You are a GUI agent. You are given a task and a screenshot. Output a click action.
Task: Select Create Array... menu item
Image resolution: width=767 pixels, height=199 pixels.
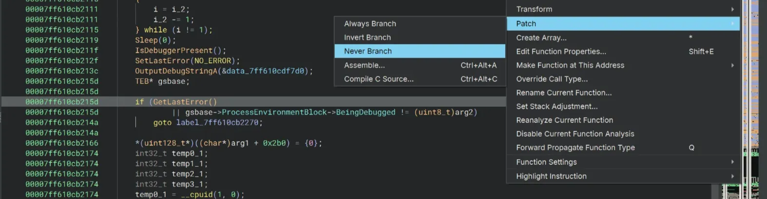pos(541,38)
